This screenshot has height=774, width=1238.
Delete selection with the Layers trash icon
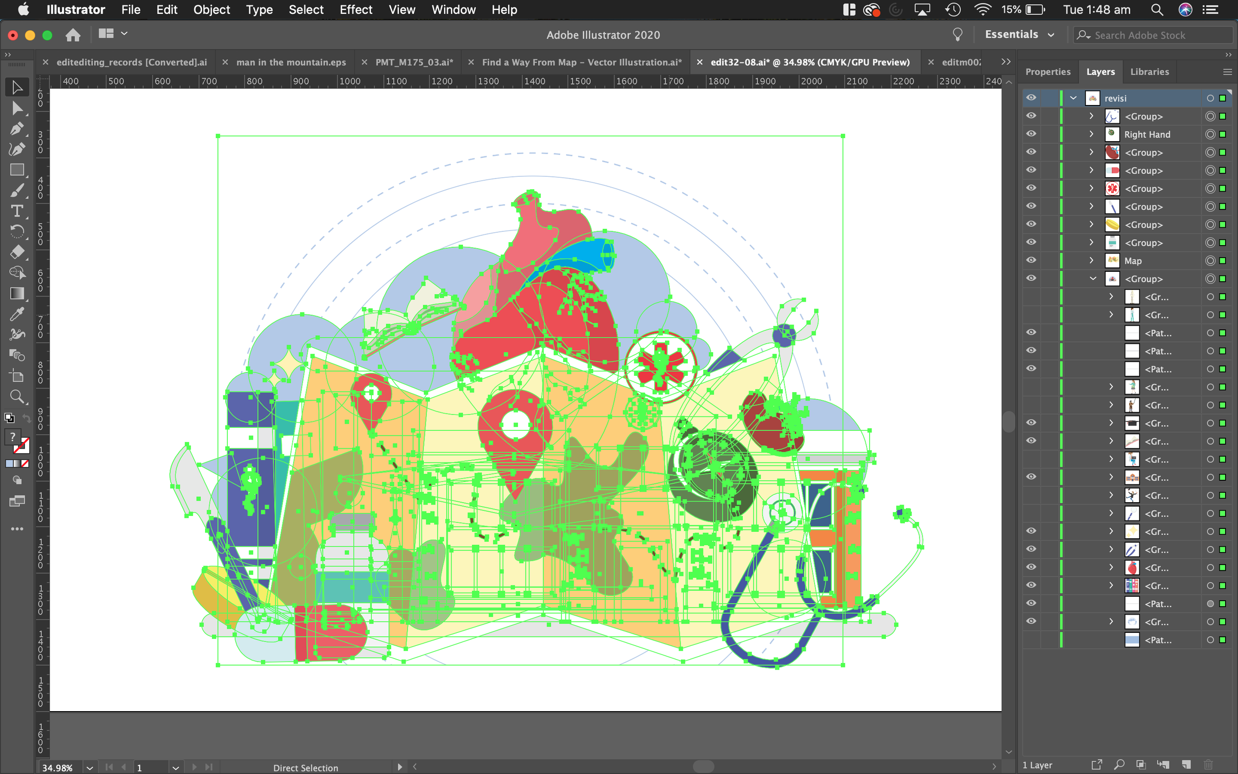tap(1208, 765)
